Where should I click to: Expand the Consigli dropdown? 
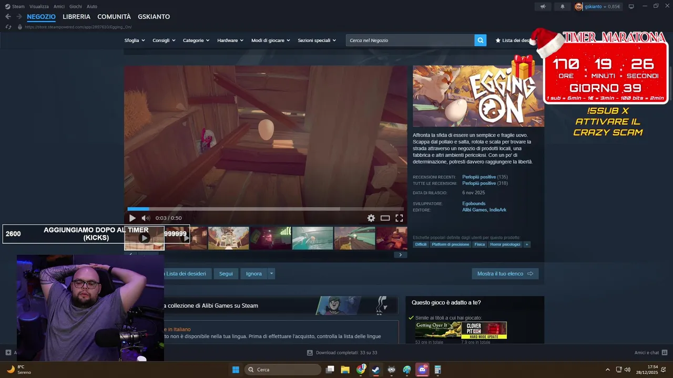point(164,40)
